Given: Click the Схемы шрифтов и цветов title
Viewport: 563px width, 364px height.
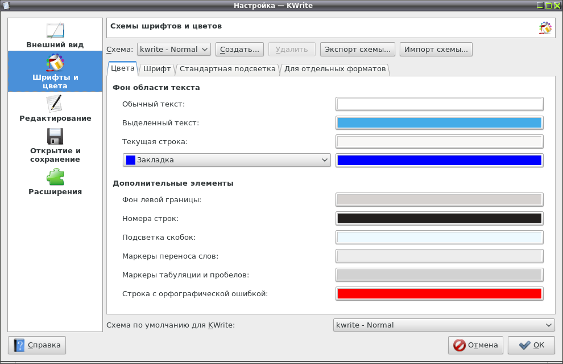Looking at the screenshot, I should [166, 26].
